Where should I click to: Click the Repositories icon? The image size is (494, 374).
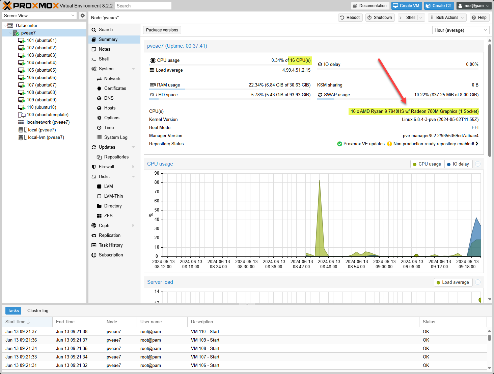click(99, 157)
